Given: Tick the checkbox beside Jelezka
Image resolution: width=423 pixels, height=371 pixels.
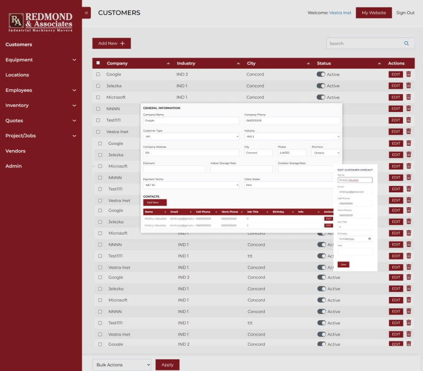Looking at the screenshot, I should [x=98, y=86].
